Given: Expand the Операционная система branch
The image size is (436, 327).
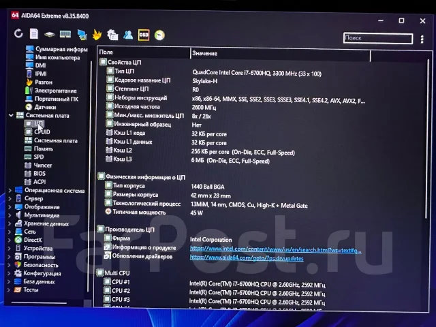Looking at the screenshot, I should [10, 191].
